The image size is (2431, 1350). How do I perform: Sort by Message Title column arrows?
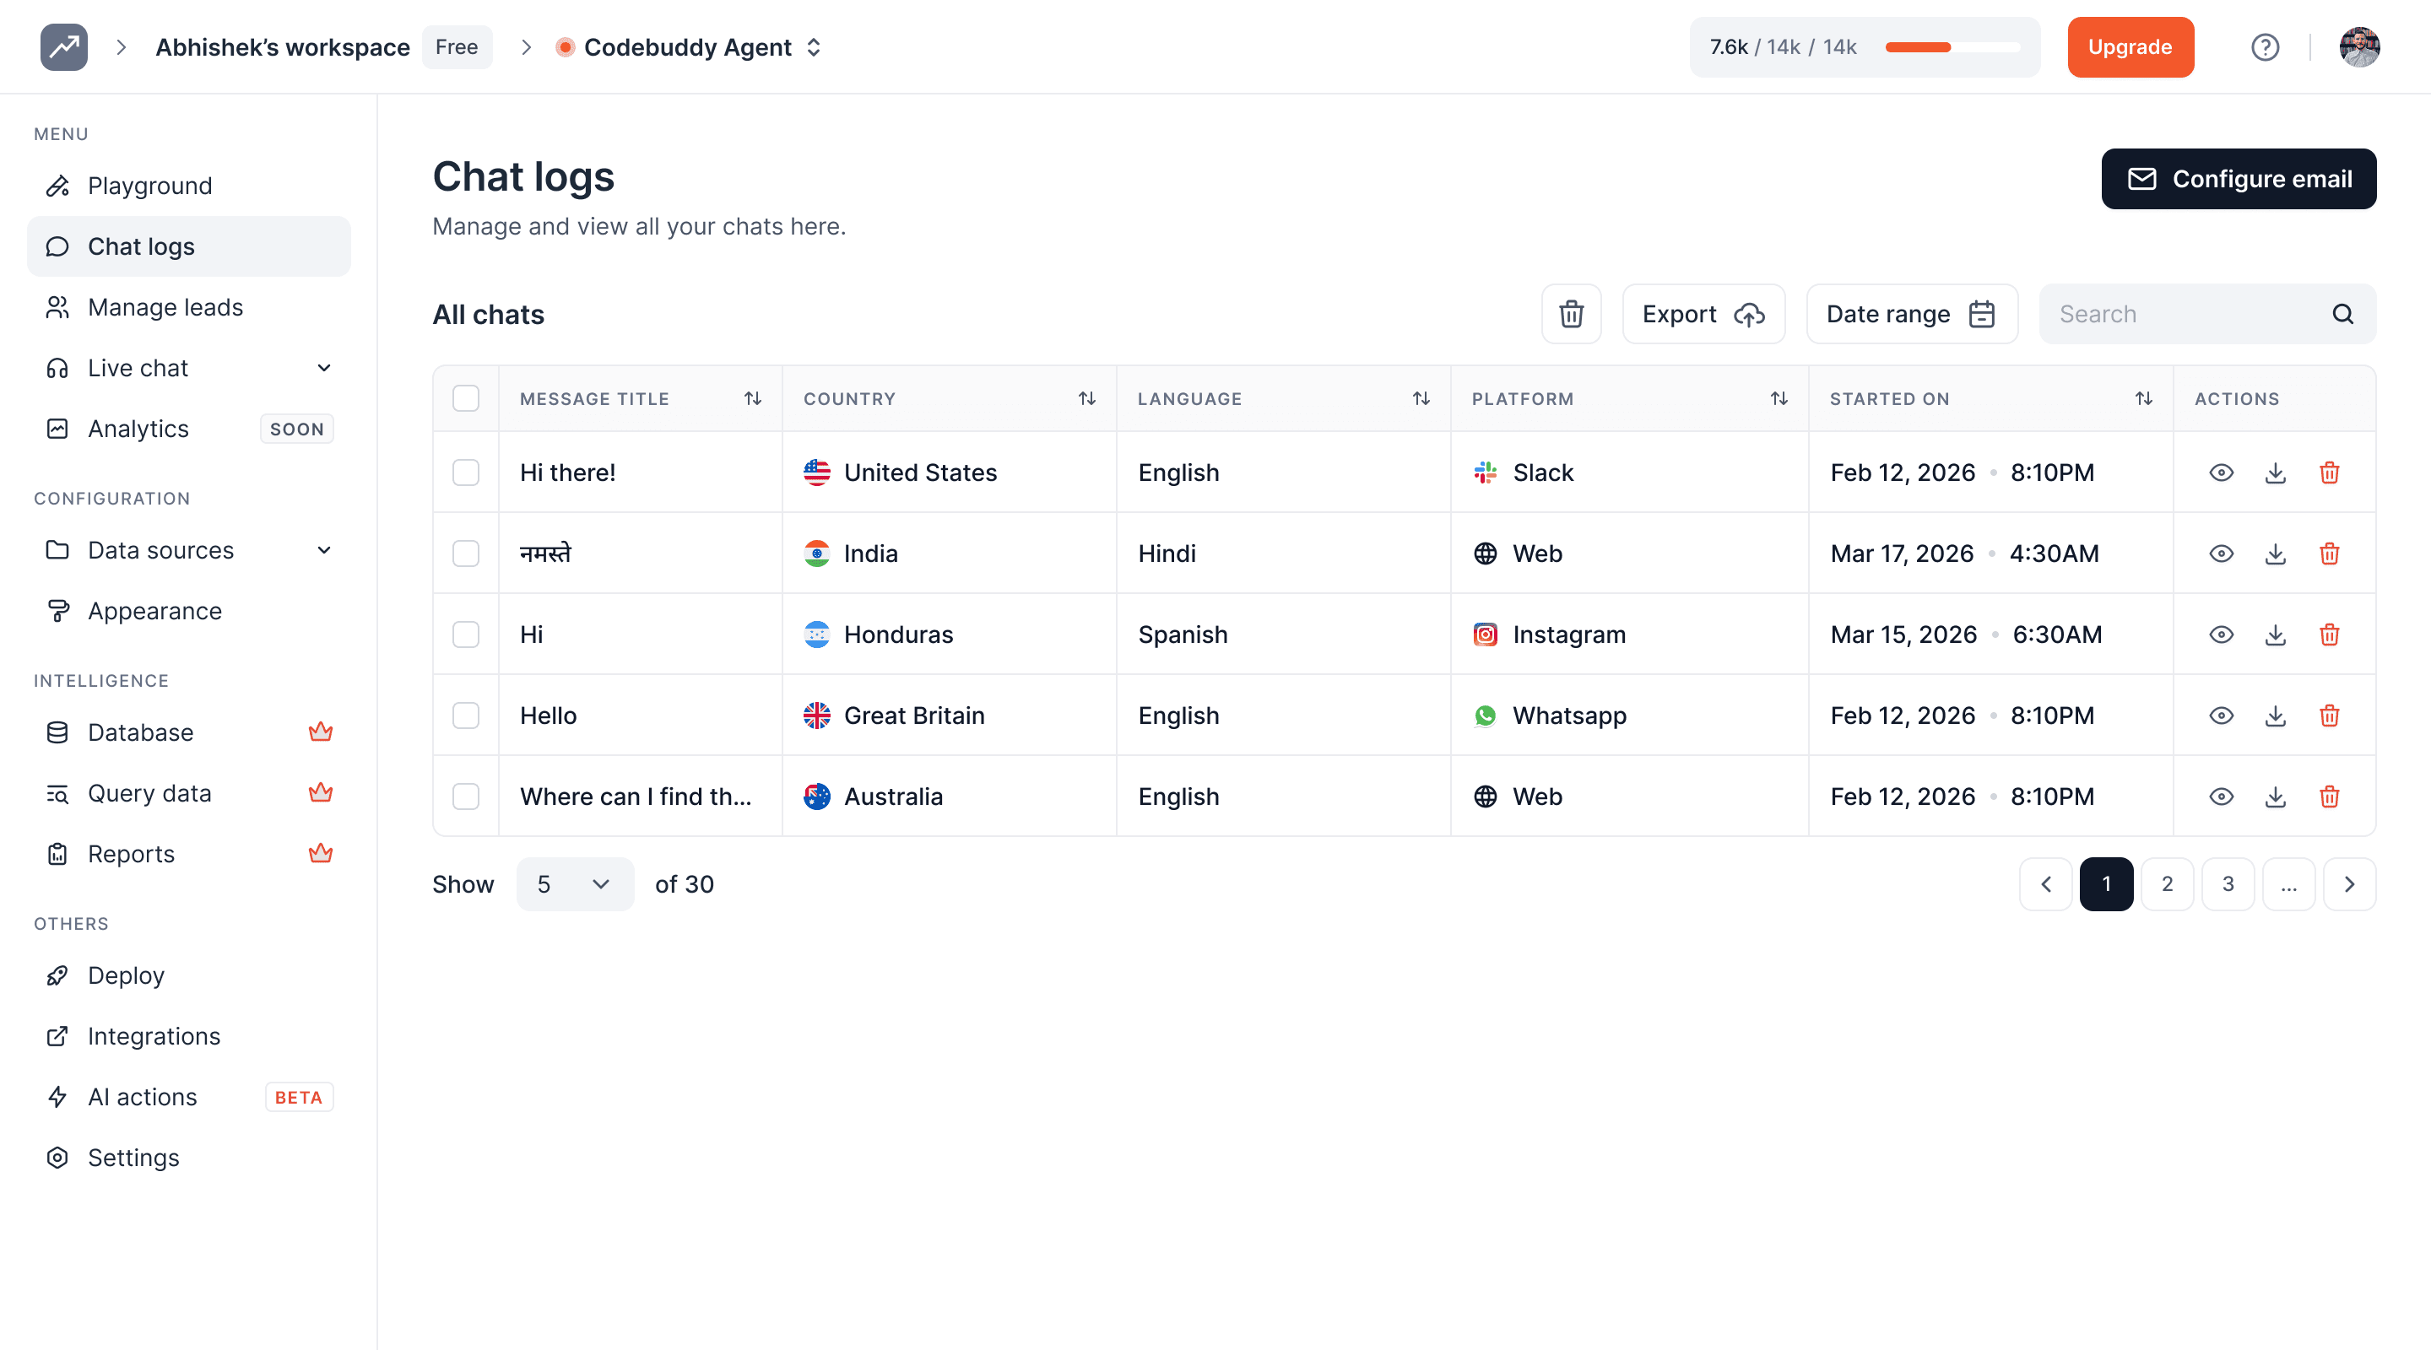pos(752,399)
